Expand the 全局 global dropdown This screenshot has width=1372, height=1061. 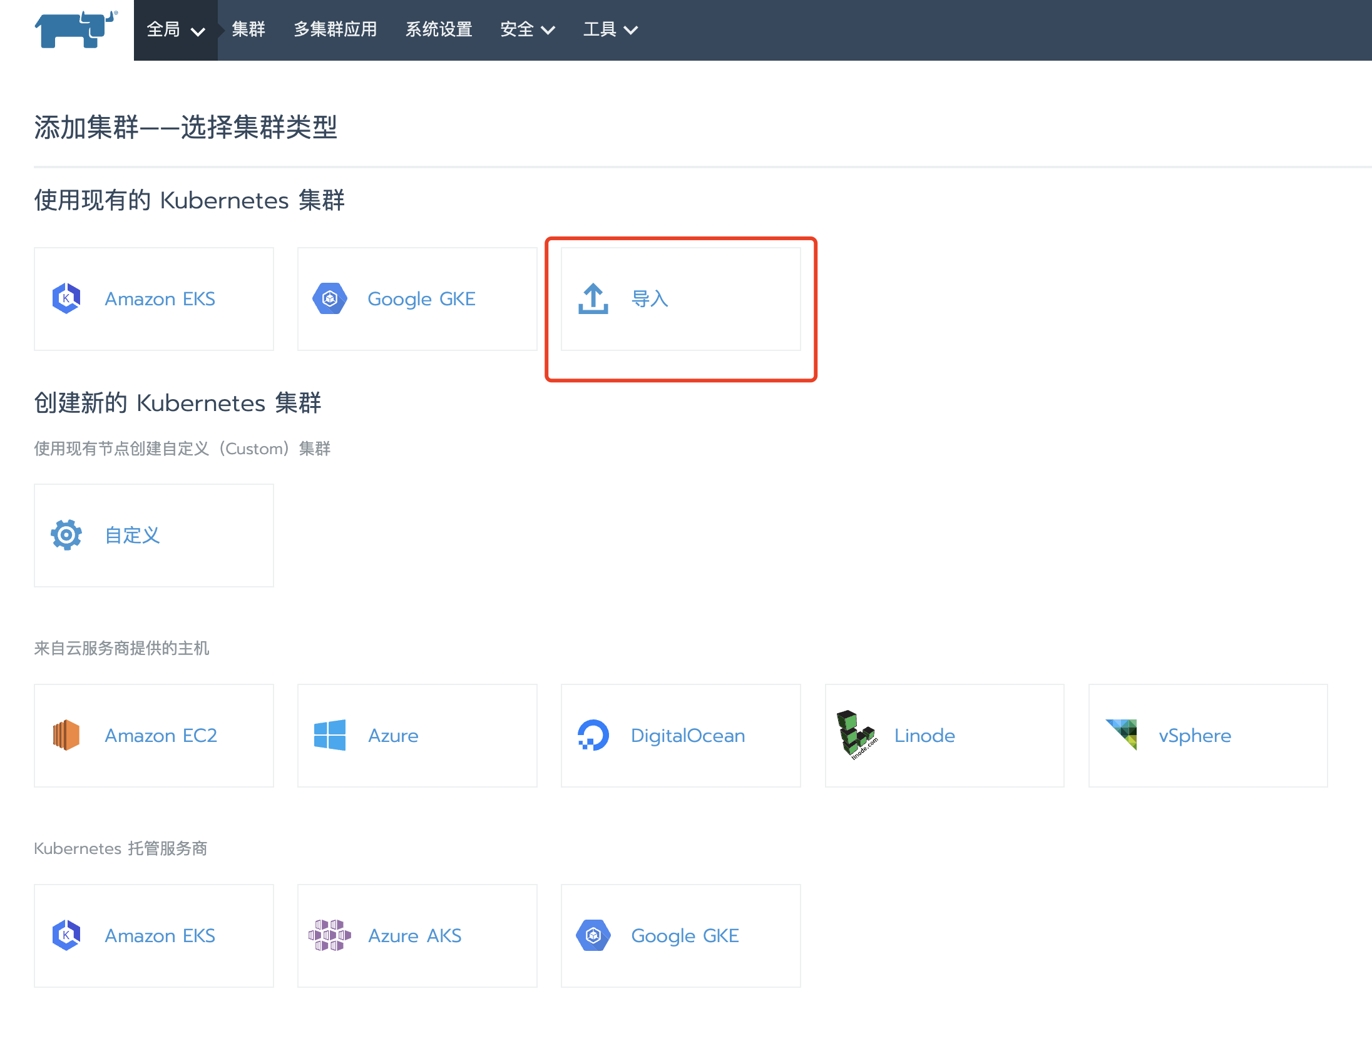tap(175, 29)
